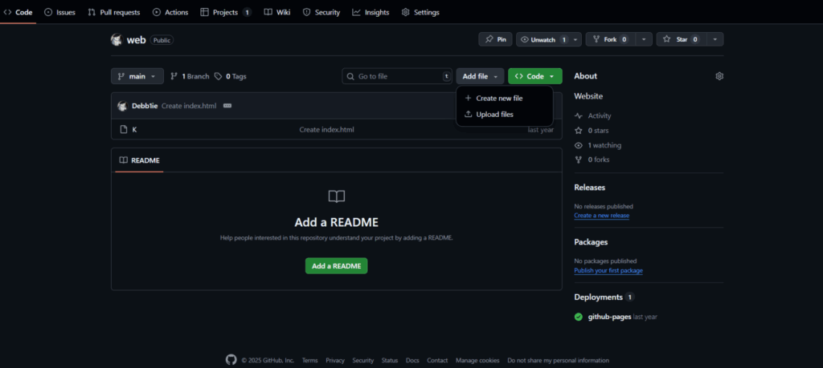This screenshot has width=823, height=368.
Task: Select Upload files menu item
Action: click(x=505, y=114)
